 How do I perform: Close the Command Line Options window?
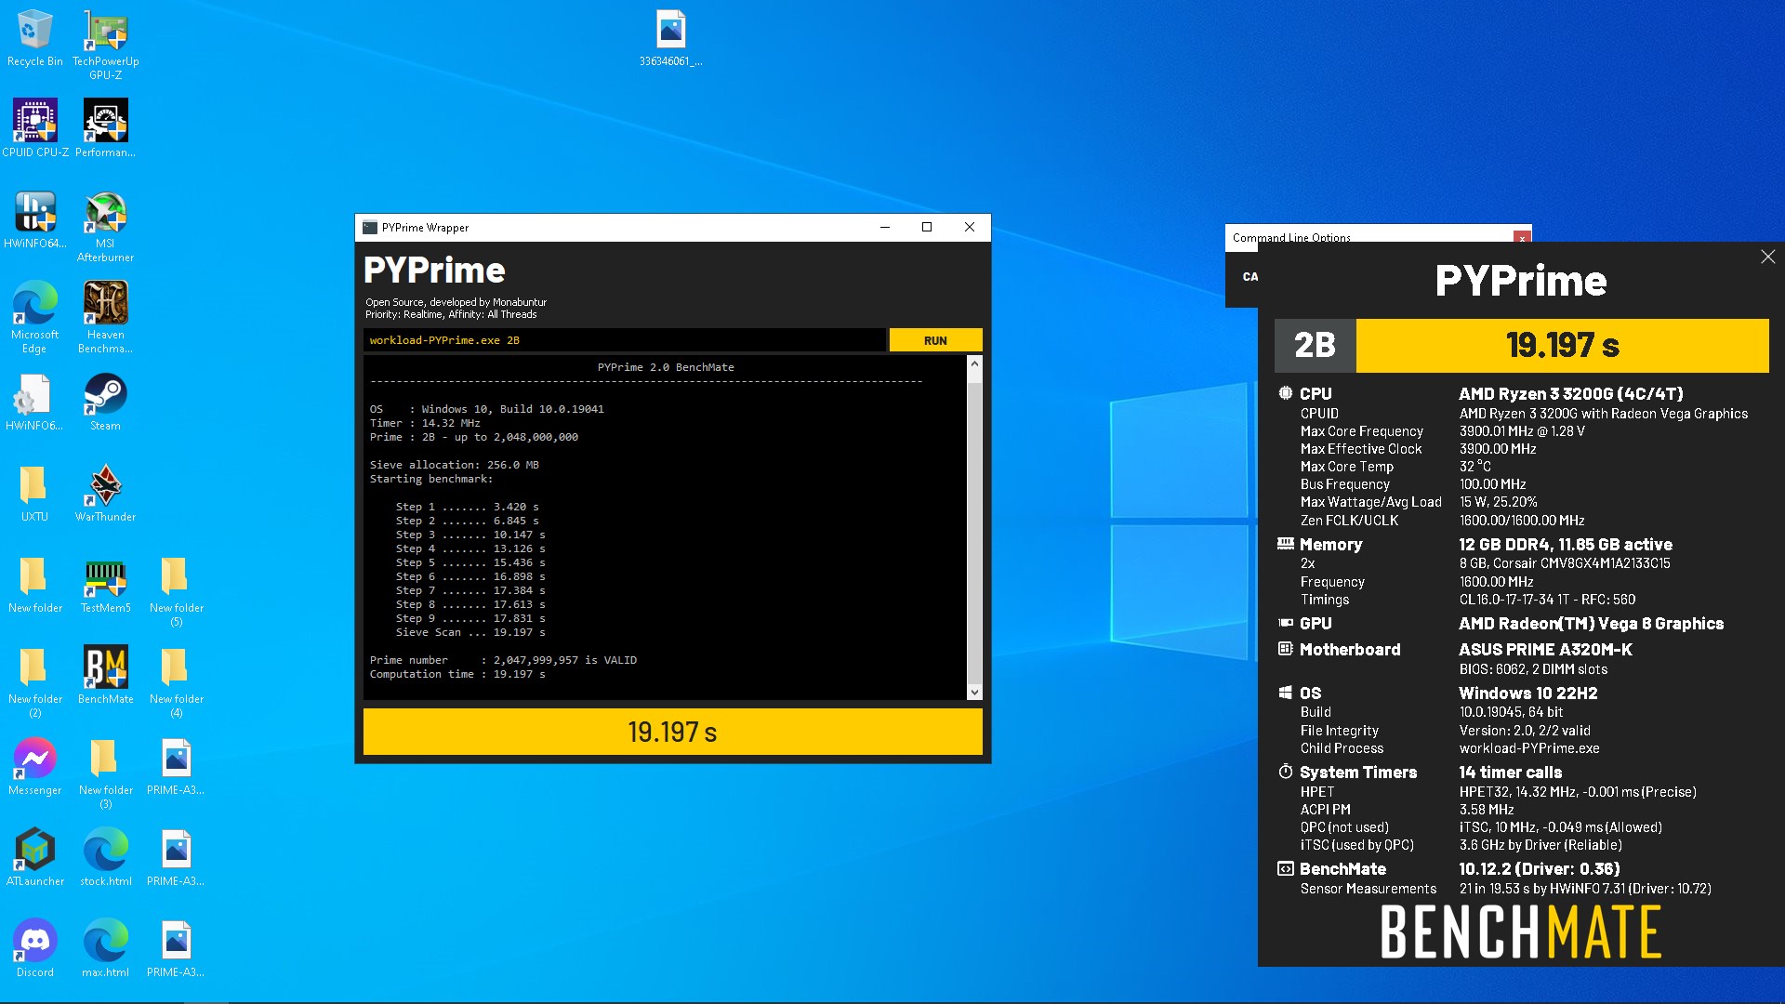1522,238
